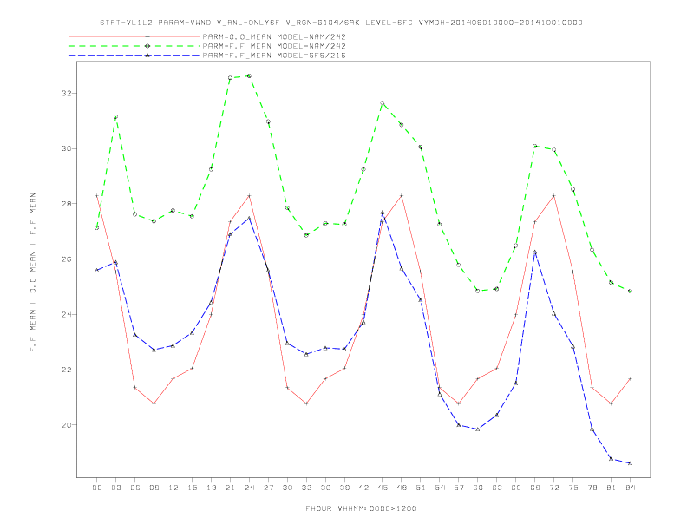Click the x-axis tick label 18
This screenshot has width=687, height=531.
[x=211, y=488]
